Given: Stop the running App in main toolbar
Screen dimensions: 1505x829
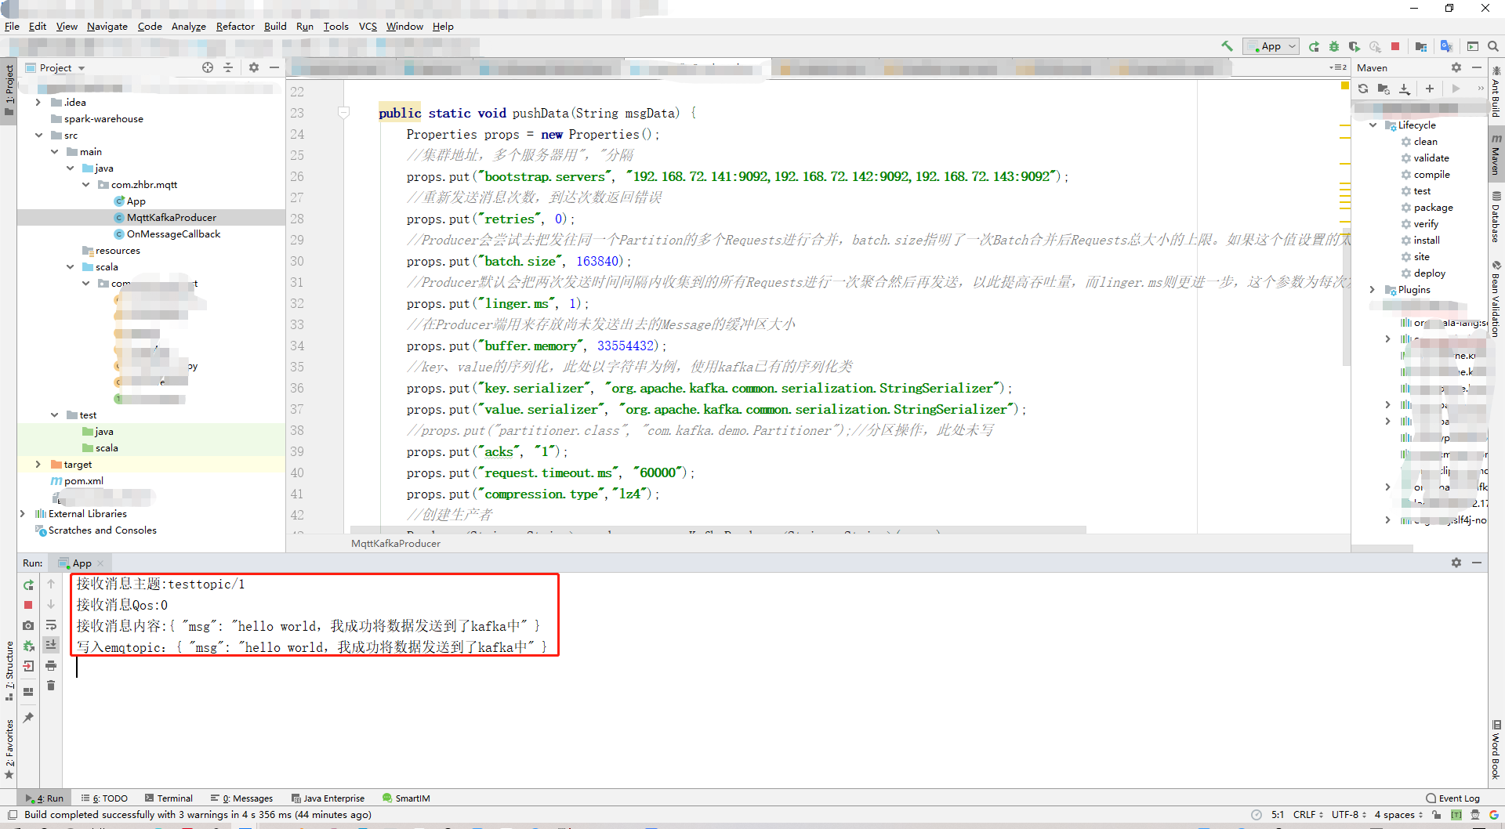Looking at the screenshot, I should [x=1395, y=46].
